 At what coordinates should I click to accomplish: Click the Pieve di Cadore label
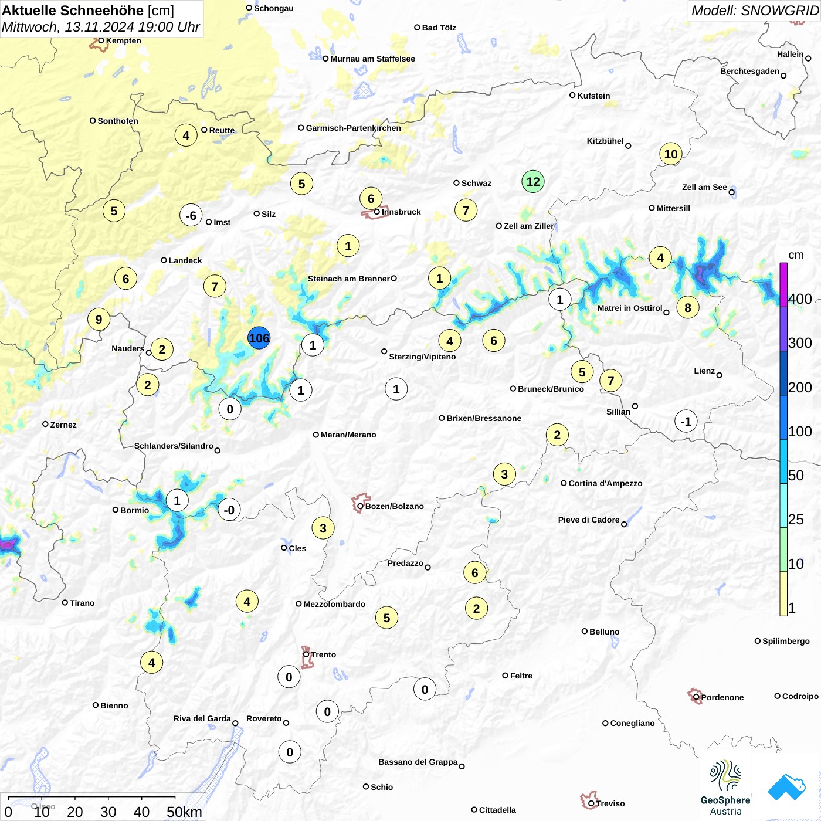589,520
